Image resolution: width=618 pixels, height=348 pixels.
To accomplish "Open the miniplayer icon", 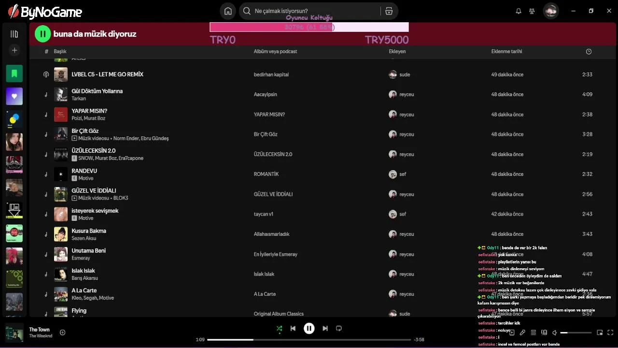I will click(600, 333).
